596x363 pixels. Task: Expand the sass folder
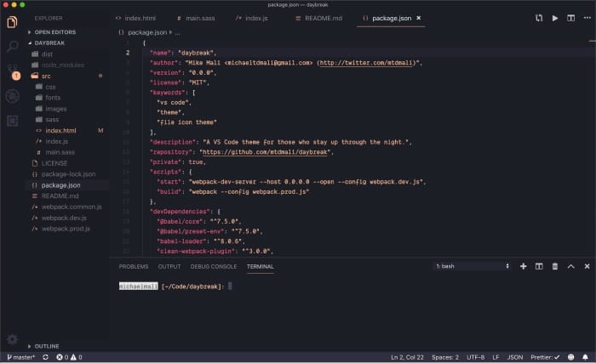coord(52,120)
